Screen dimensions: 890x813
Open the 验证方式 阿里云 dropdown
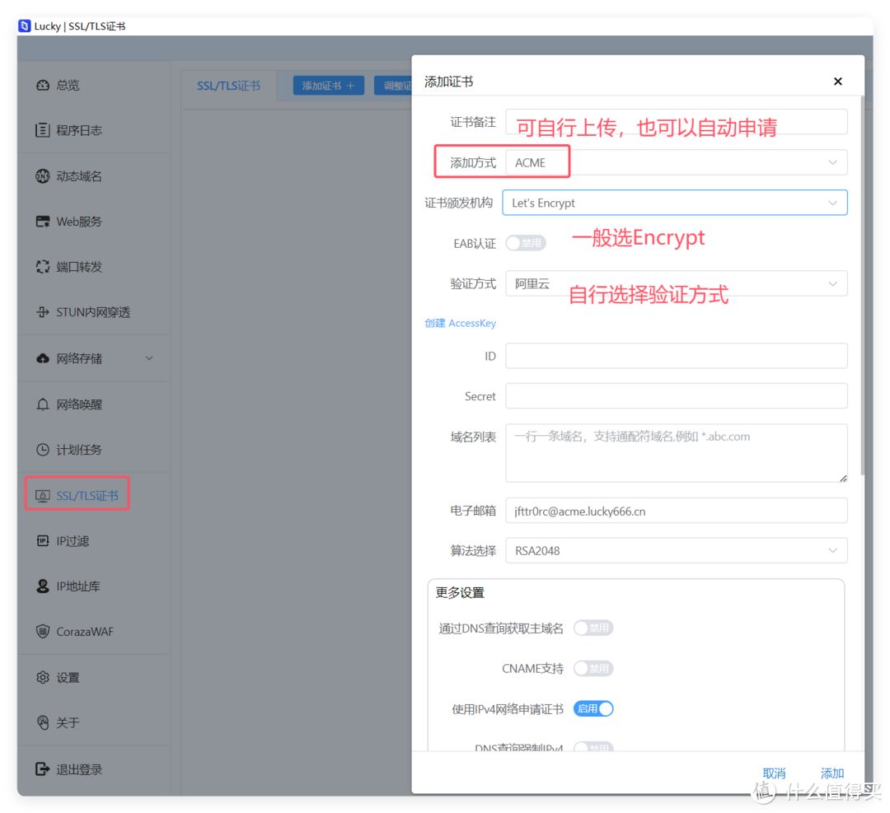(676, 283)
